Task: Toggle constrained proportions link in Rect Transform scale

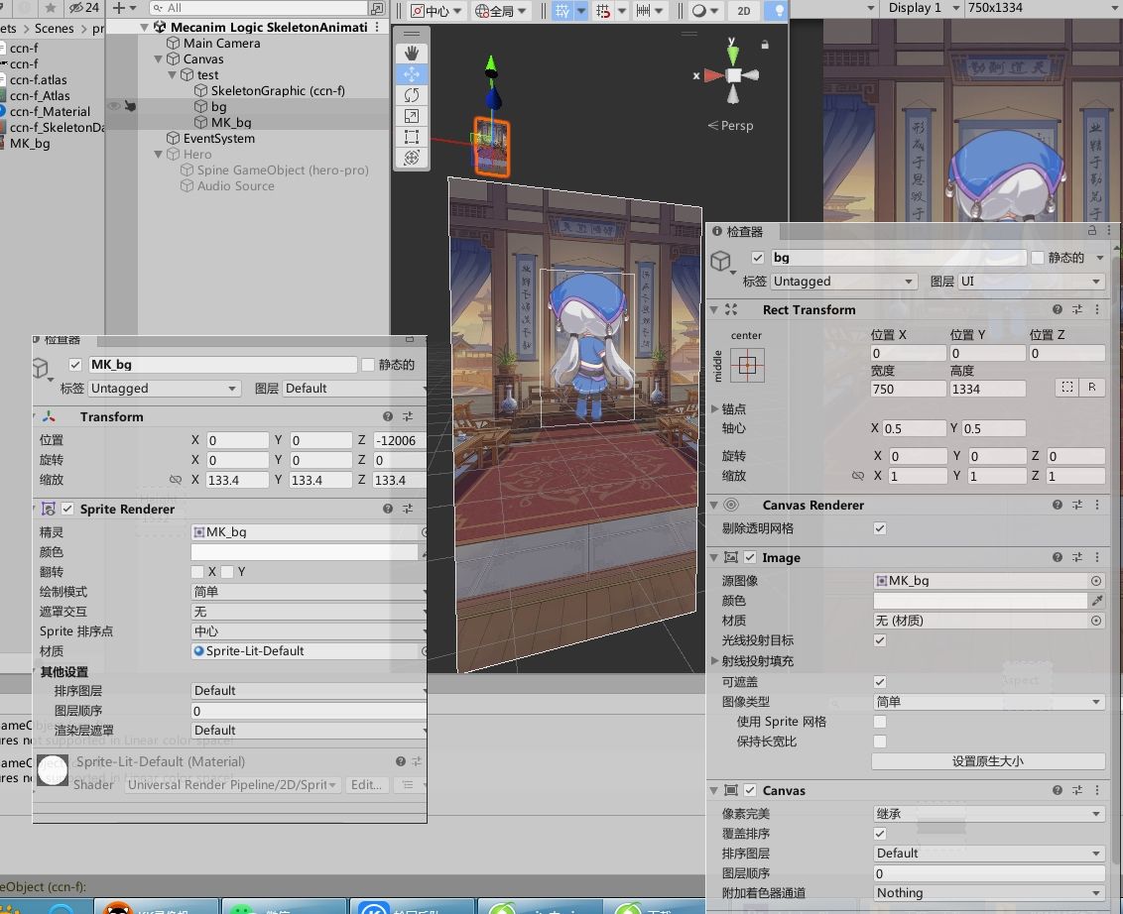Action: pos(858,475)
